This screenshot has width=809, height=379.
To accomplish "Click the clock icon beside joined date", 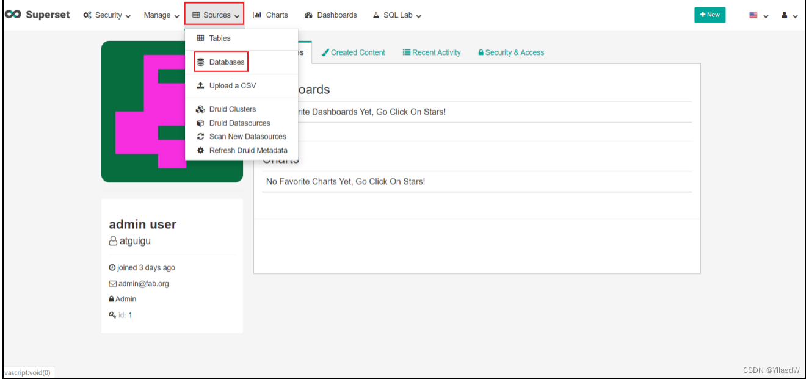I will coord(112,268).
